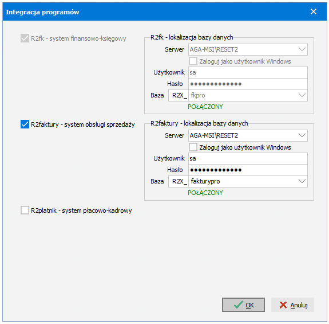Focus the R2faktury Hasło password field
329x324 pixels.
click(248, 170)
